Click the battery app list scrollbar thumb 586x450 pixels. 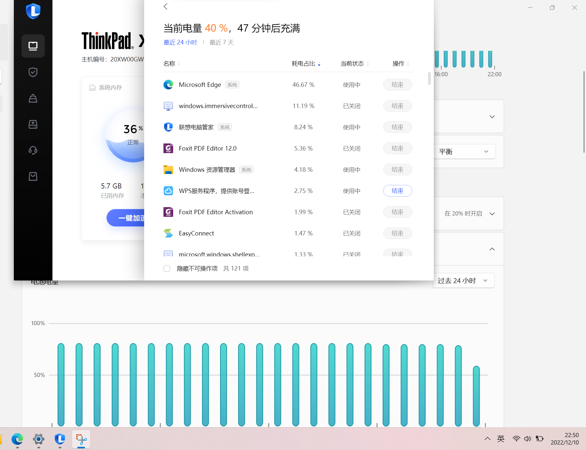tap(429, 78)
